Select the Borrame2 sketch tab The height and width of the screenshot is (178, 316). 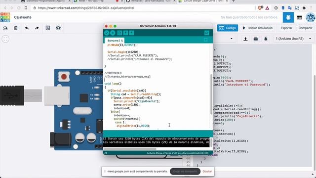click(x=115, y=41)
